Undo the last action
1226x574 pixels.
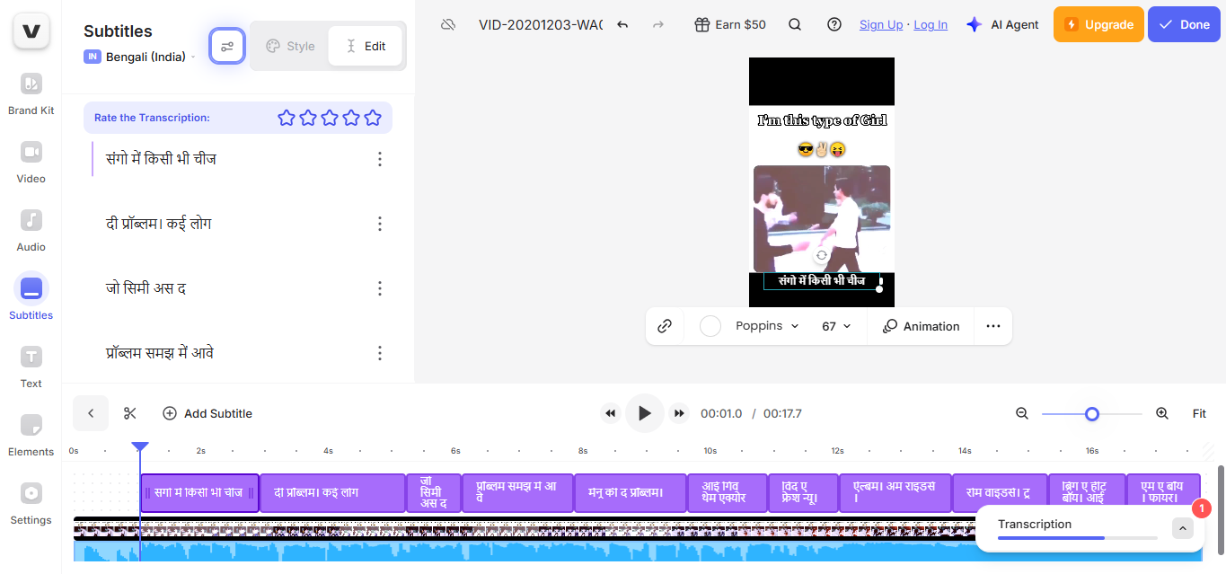click(x=622, y=25)
